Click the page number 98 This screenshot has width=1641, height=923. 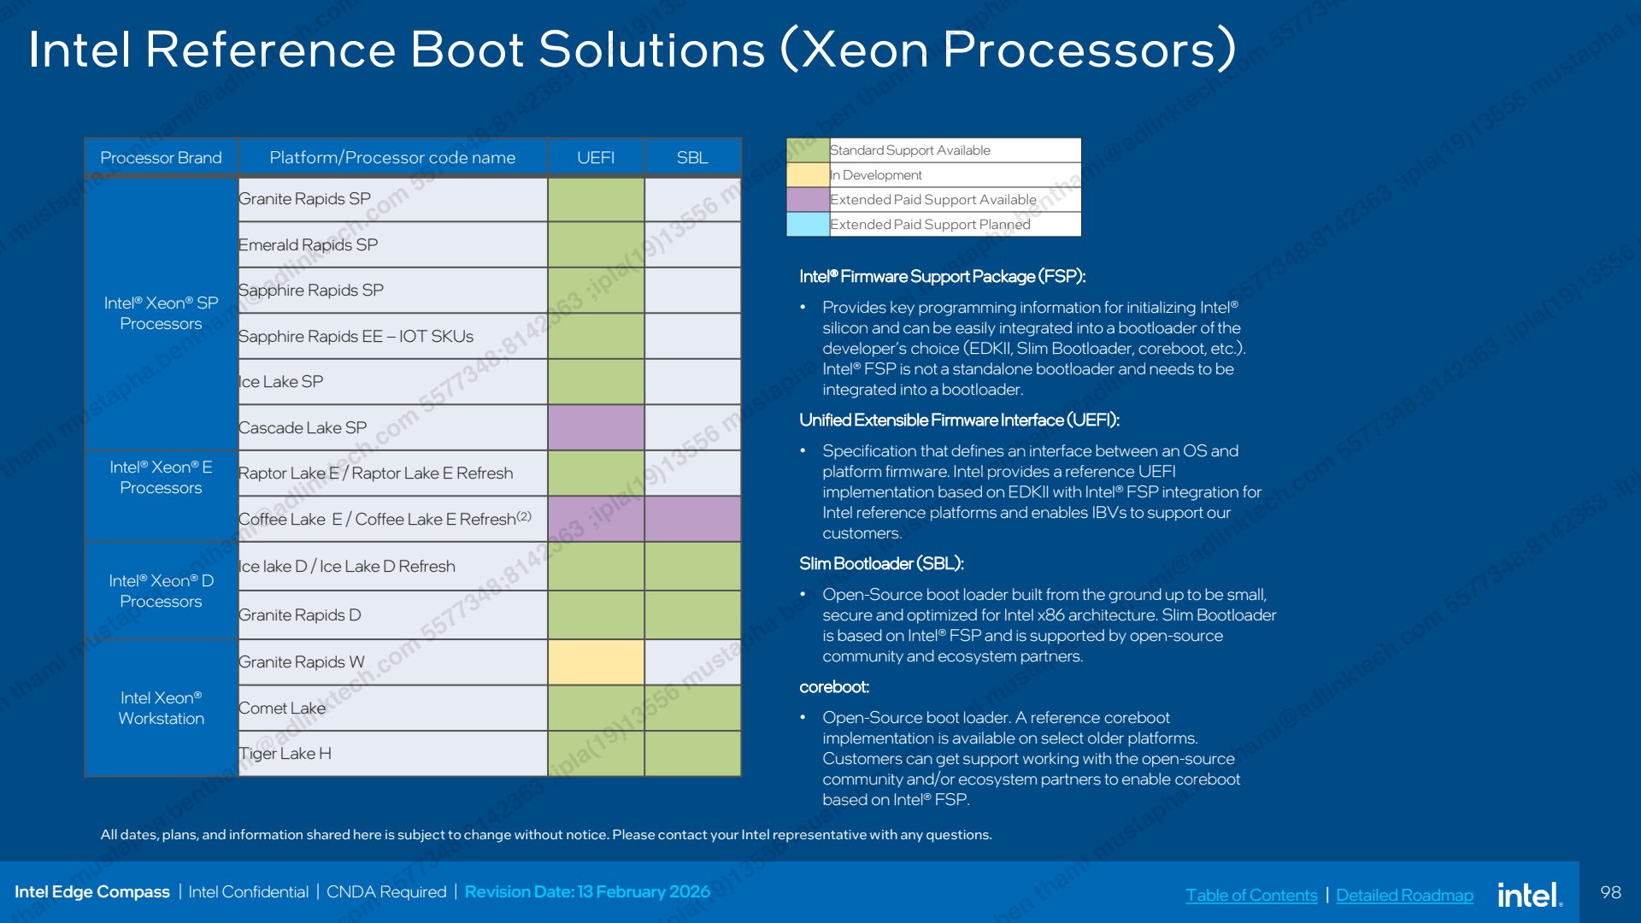pyautogui.click(x=1610, y=892)
